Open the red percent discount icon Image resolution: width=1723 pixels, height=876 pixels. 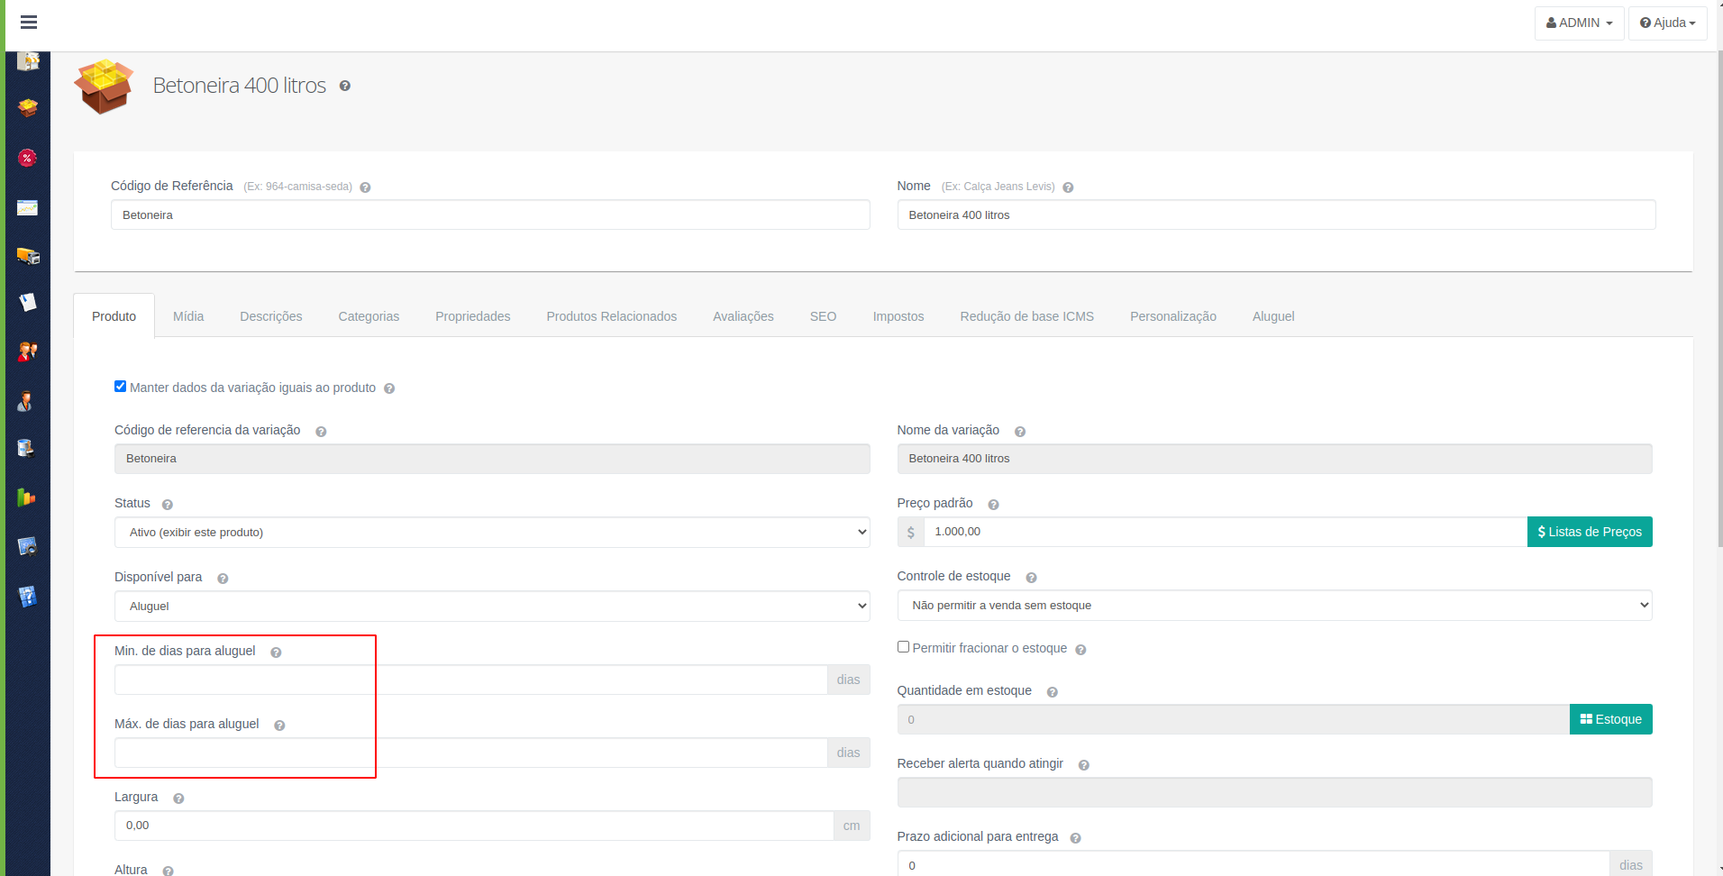pyautogui.click(x=28, y=158)
